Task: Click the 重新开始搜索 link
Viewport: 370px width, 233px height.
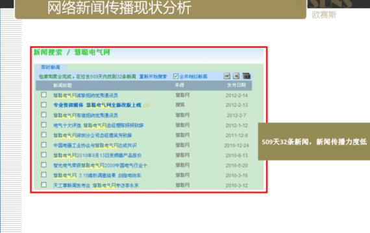Action: click(x=153, y=76)
